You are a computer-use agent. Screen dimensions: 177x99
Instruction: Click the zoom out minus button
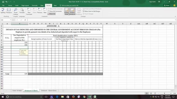point(158,94)
